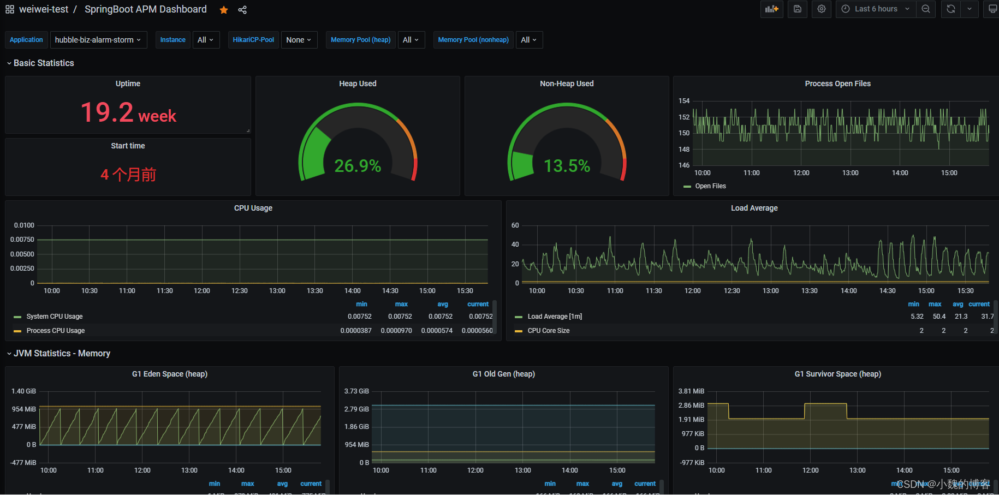The height and width of the screenshot is (495, 999).
Task: Open dashboard settings gear
Action: click(x=822, y=9)
